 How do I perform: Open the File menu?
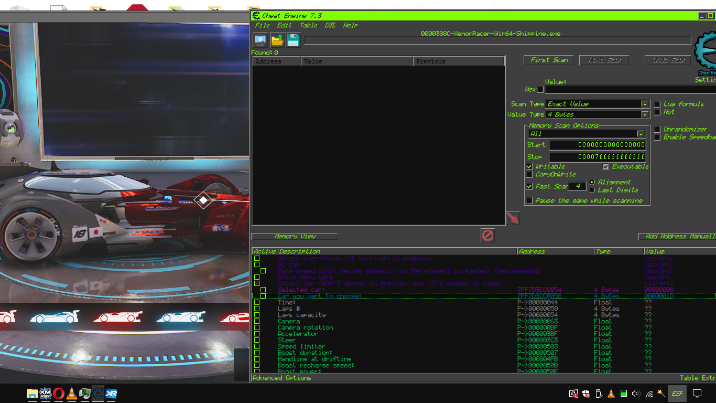tap(262, 25)
